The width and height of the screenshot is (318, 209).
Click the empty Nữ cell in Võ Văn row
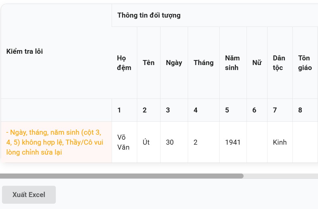[x=257, y=142]
